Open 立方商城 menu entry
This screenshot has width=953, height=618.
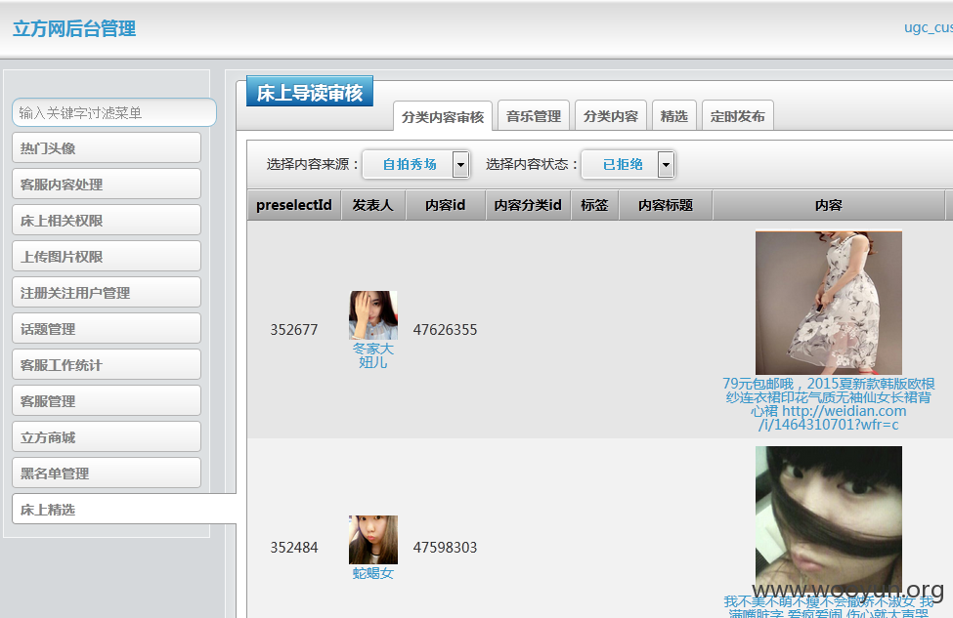(x=107, y=437)
